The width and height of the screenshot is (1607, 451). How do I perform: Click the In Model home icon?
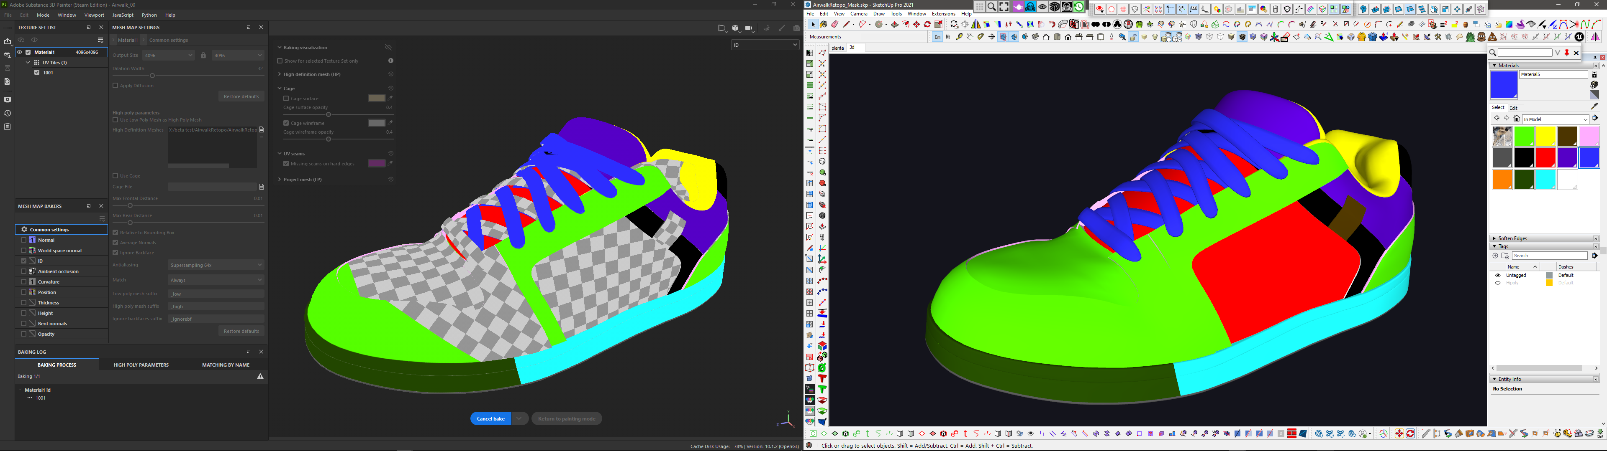(1517, 118)
